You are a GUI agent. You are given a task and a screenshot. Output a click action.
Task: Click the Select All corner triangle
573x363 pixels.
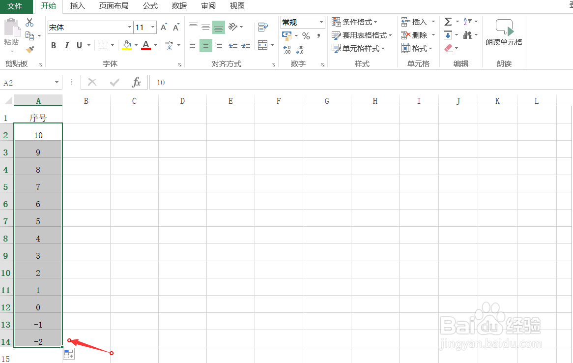point(7,100)
